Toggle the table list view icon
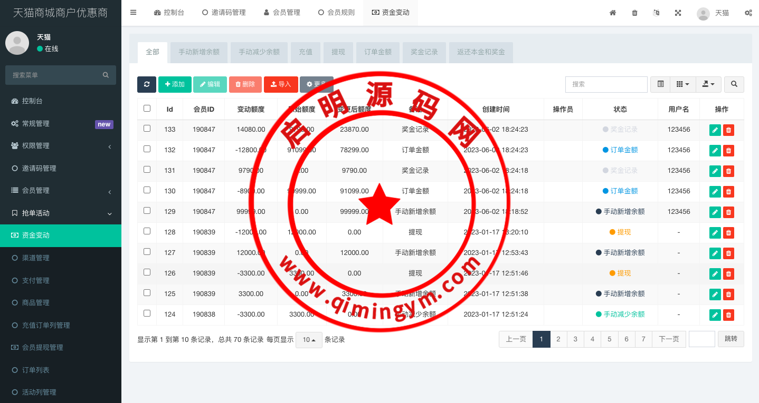The width and height of the screenshot is (759, 403). 660,84
